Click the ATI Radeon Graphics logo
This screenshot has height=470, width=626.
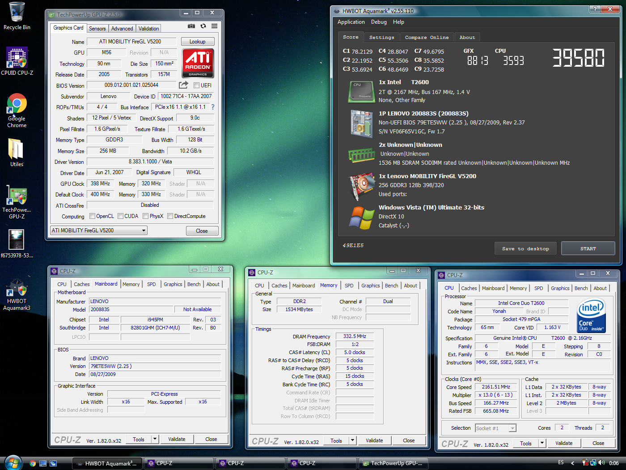tap(198, 63)
